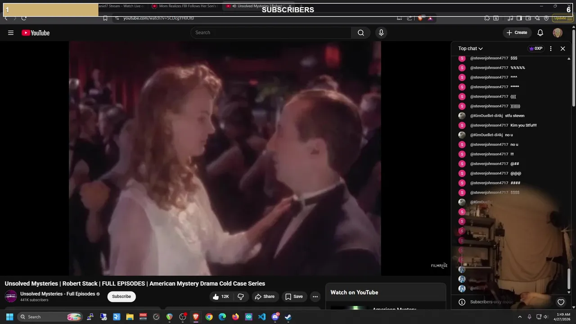The width and height of the screenshot is (576, 324).
Task: Expand the Top chat dropdown
Action: [471, 49]
